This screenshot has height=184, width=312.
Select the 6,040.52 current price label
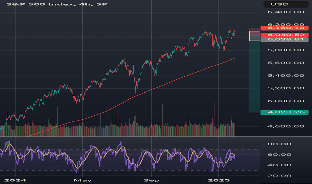pos(285,35)
